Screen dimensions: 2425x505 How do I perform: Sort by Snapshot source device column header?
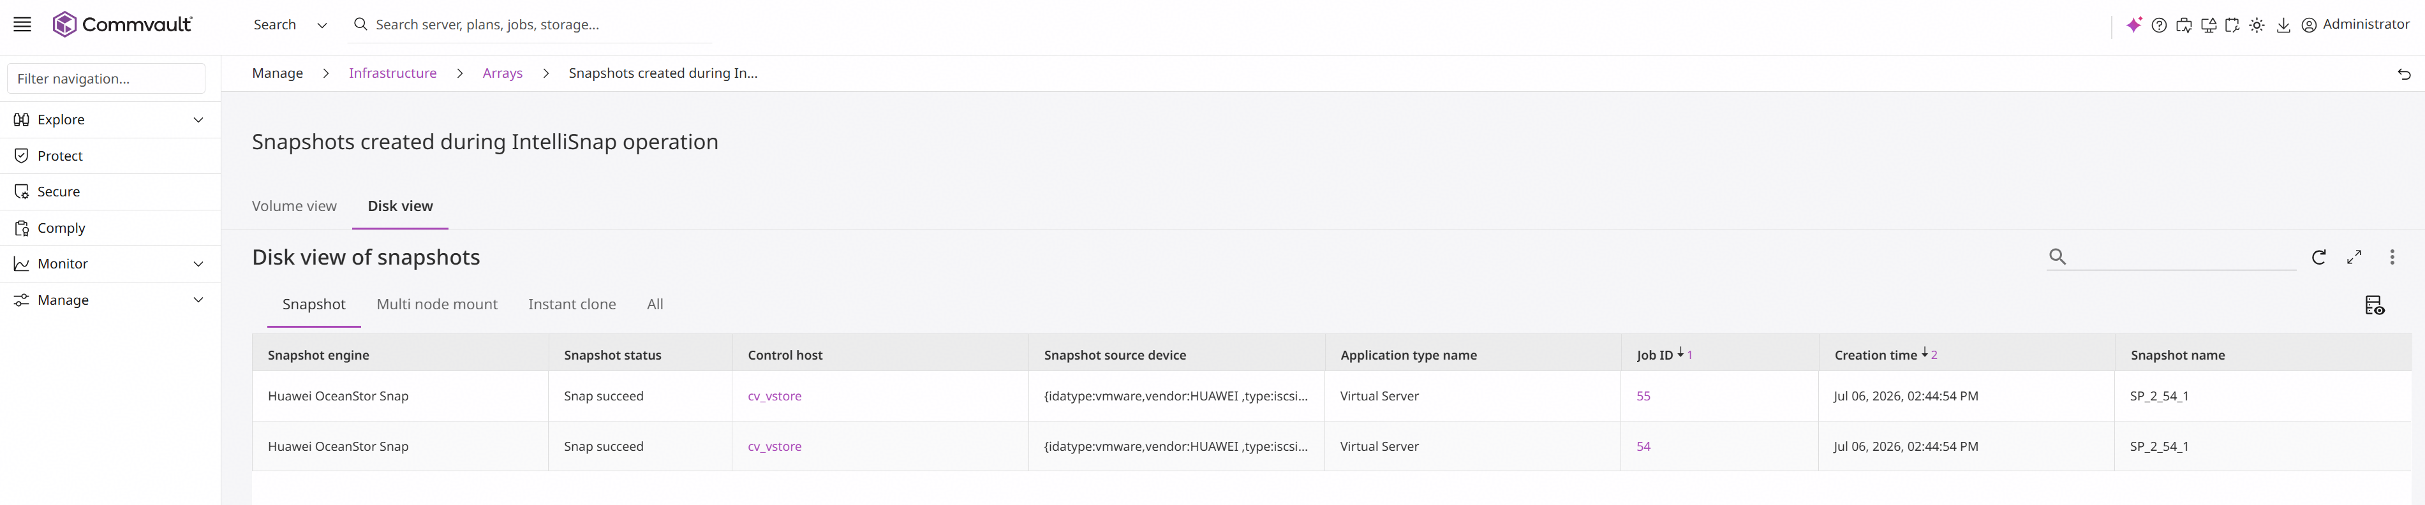click(1115, 355)
